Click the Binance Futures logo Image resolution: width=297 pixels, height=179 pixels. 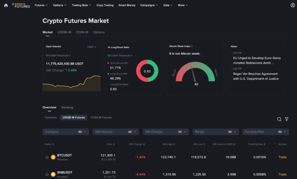[21, 5]
